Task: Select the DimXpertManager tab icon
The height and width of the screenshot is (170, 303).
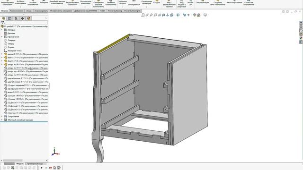Action: point(22,18)
